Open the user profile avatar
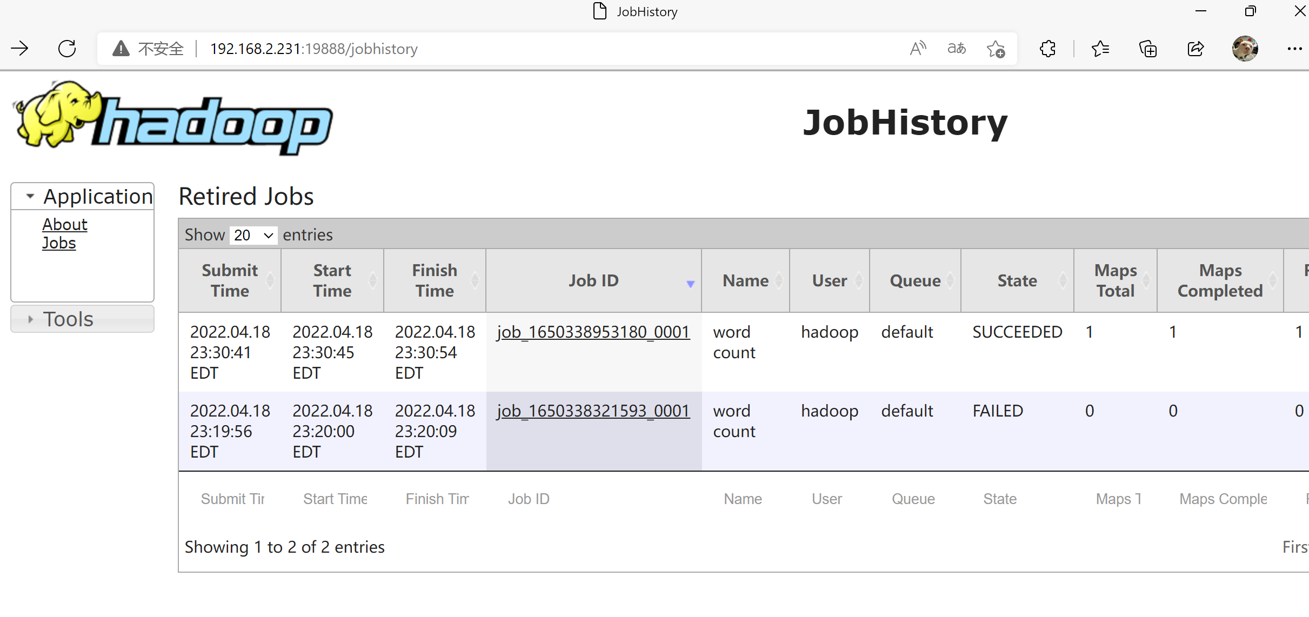Viewport: 1309px width, 617px height. 1245,49
